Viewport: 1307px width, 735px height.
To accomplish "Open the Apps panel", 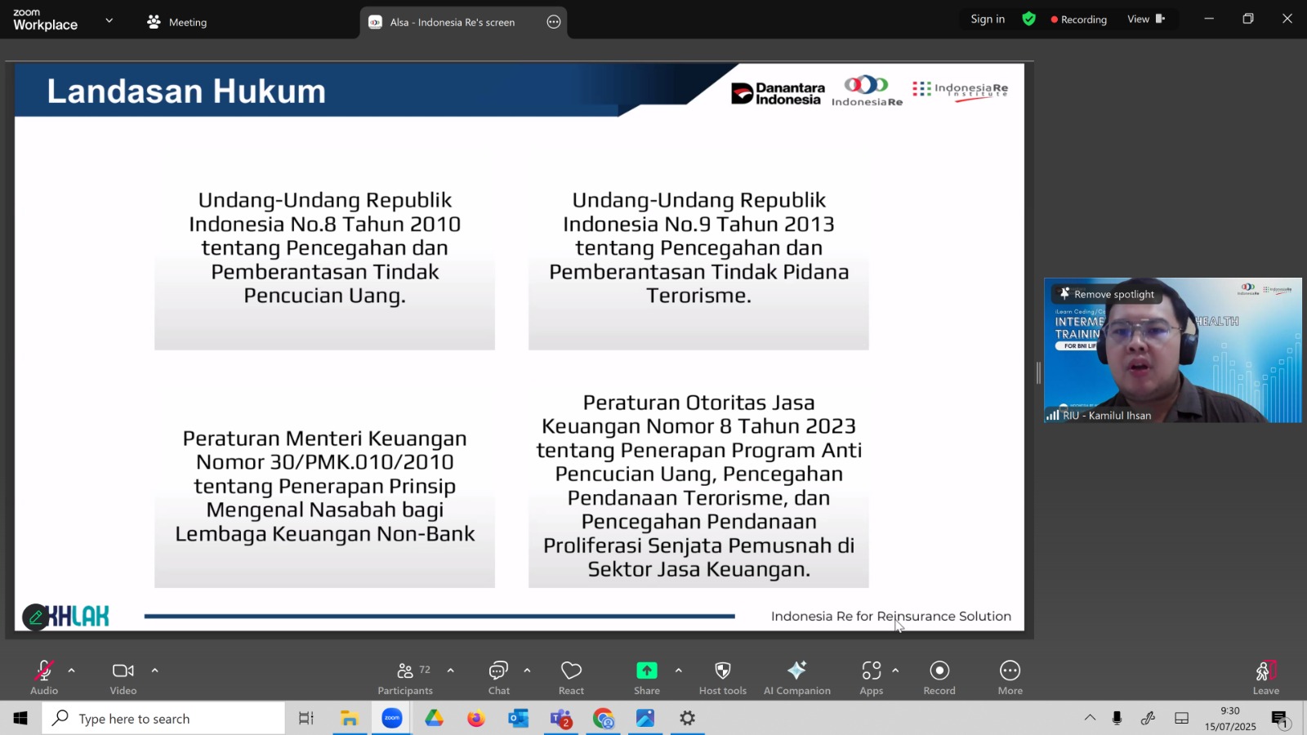I will tap(872, 677).
